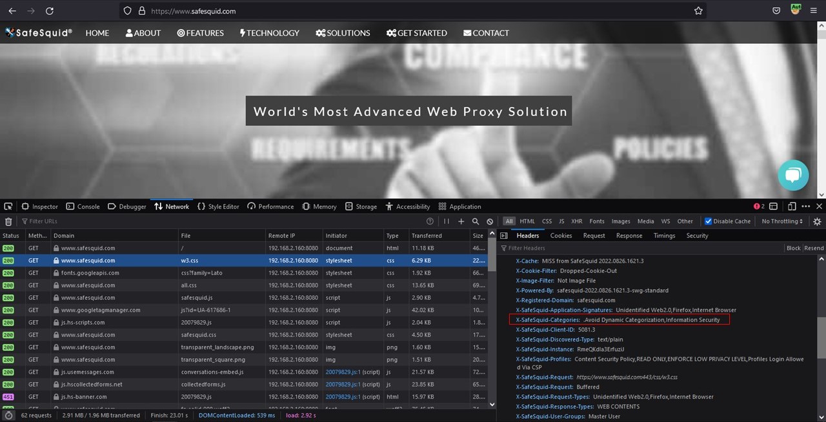Click the error count badge showing 2
826x422 pixels.
pos(759,206)
